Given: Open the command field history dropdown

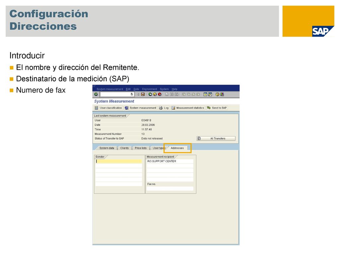Looking at the screenshot, I should (x=131, y=94).
